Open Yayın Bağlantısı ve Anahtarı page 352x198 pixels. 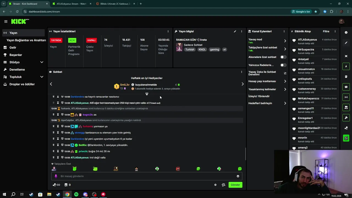tap(26, 40)
